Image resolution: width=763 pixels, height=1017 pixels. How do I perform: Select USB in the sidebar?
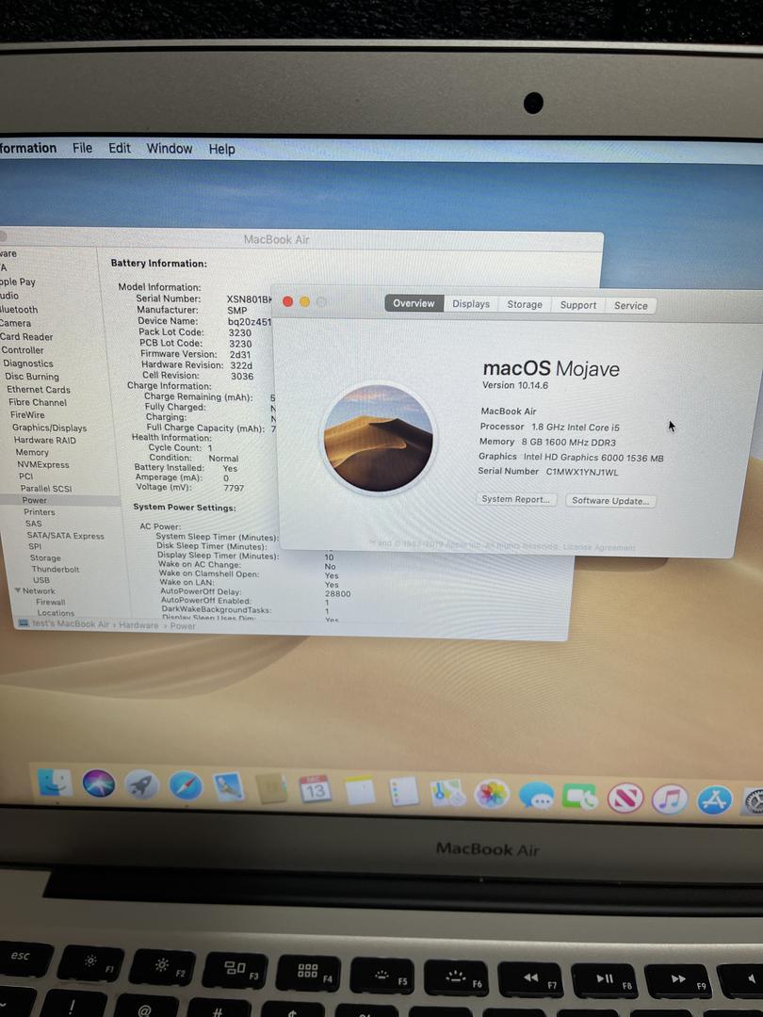click(x=41, y=580)
